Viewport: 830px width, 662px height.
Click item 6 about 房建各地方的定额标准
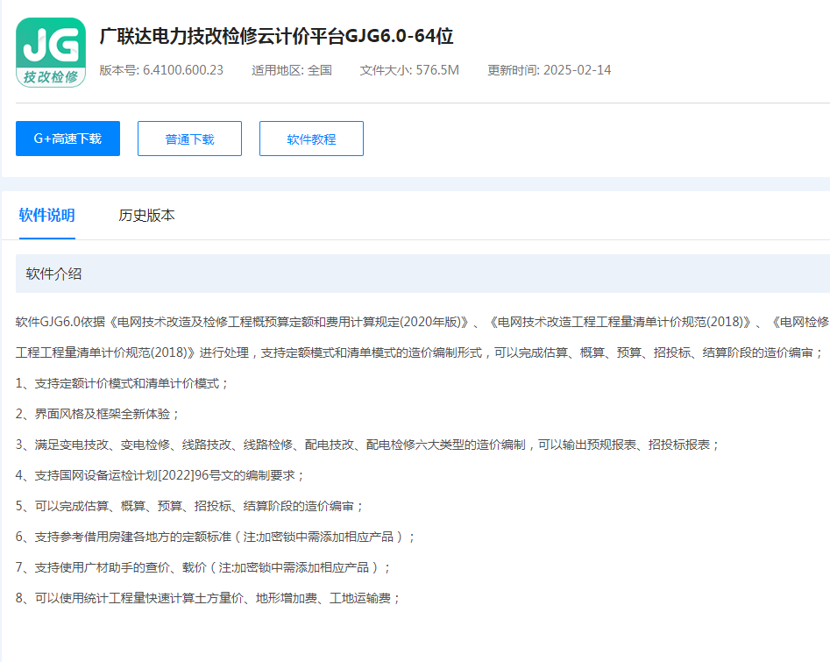click(x=215, y=537)
